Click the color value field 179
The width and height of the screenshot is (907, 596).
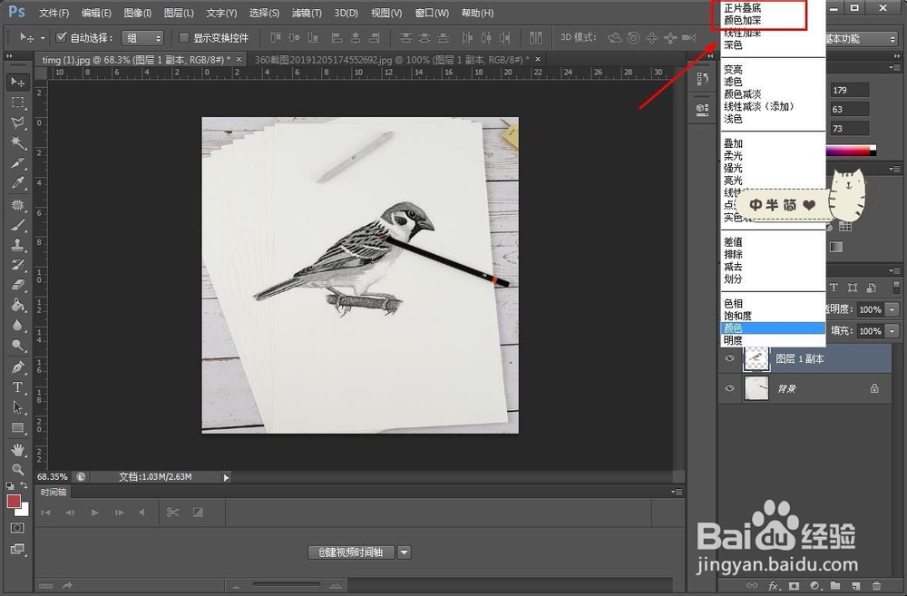850,91
